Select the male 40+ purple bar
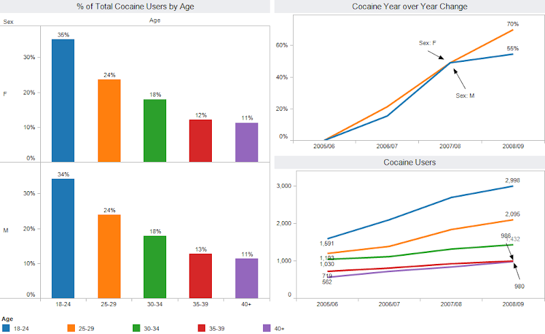 tap(247, 278)
